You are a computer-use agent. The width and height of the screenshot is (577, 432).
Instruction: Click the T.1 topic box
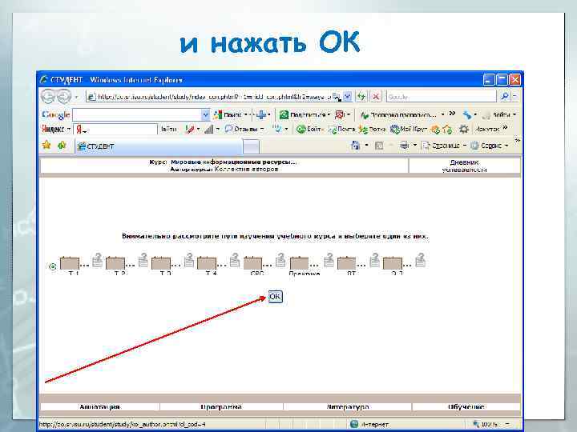click(70, 263)
